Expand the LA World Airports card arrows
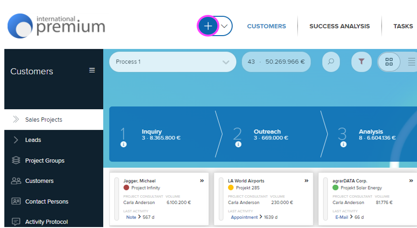417x228 pixels. pyautogui.click(x=306, y=181)
